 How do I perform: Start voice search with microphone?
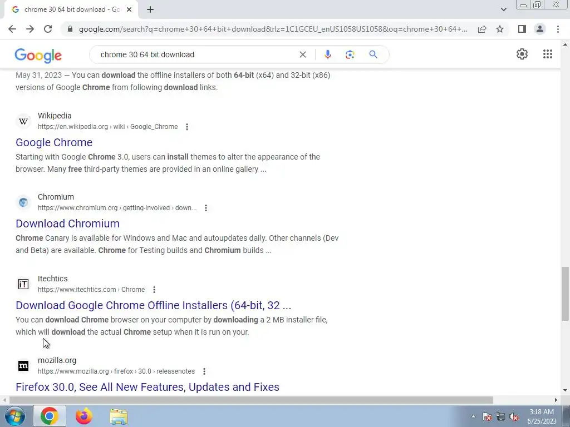point(327,54)
